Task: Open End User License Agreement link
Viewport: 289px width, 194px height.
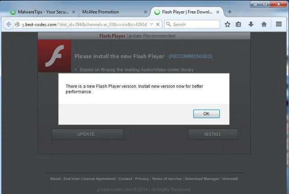Action: point(89,179)
